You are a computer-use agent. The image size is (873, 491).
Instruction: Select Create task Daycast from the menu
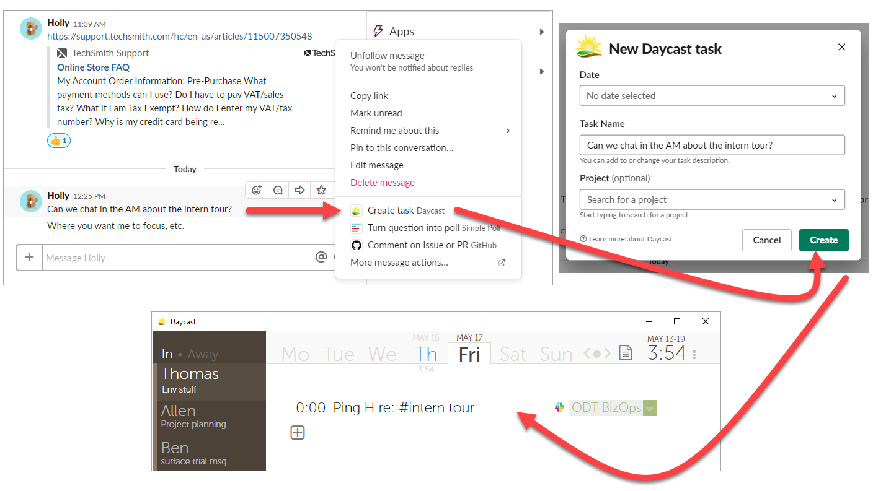[x=399, y=211]
